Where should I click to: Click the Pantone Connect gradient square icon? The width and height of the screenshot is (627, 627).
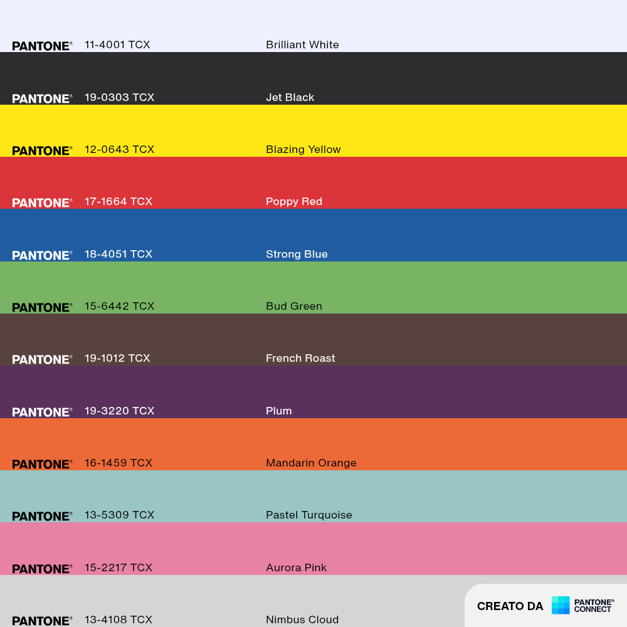click(x=560, y=605)
